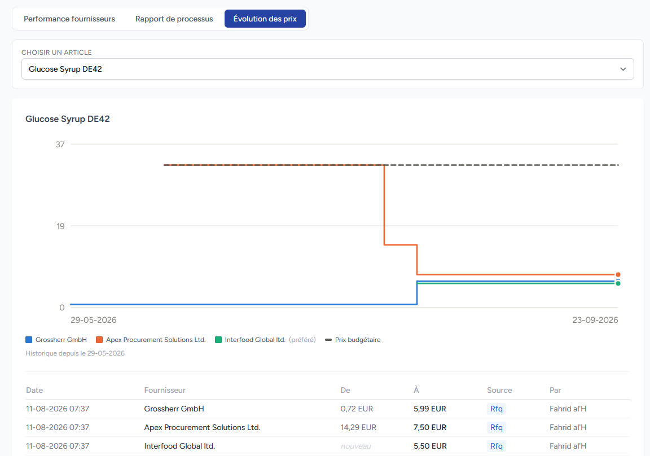Open the Choisir un article dropdown
The width and height of the screenshot is (650, 456).
tap(327, 69)
